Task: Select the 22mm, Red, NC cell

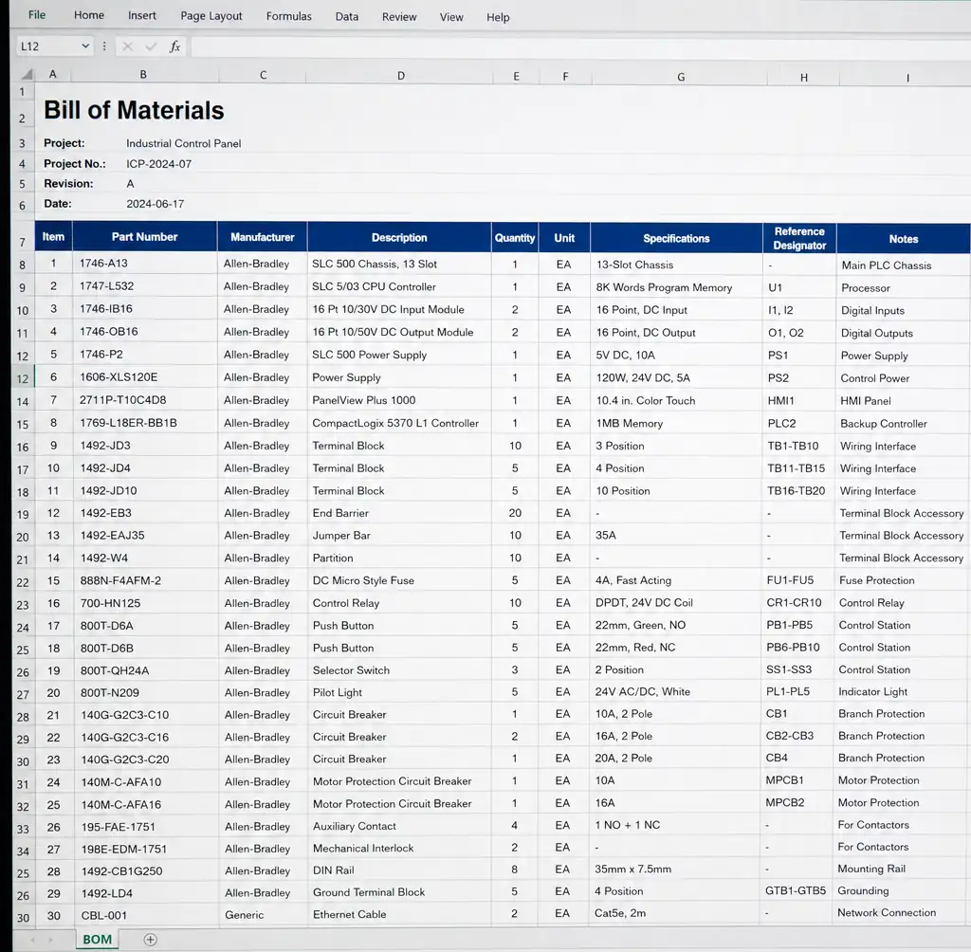Action: [x=675, y=648]
